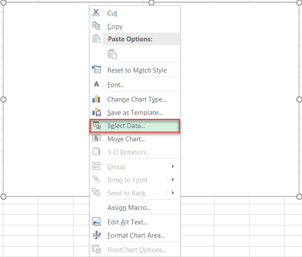The height and width of the screenshot is (257, 302).
Task: Choose Edit Alt Text... entry
Action: (x=135, y=222)
